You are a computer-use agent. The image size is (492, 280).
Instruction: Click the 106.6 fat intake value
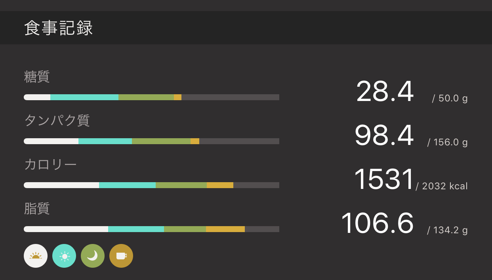click(x=377, y=224)
